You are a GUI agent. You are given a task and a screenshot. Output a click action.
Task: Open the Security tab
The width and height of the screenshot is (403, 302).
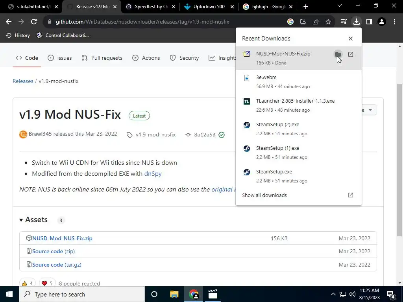(184, 58)
